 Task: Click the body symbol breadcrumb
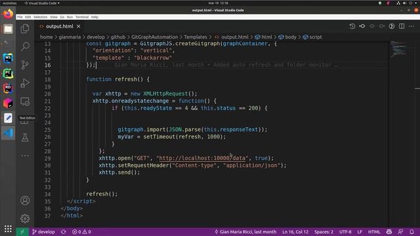coord(287,37)
